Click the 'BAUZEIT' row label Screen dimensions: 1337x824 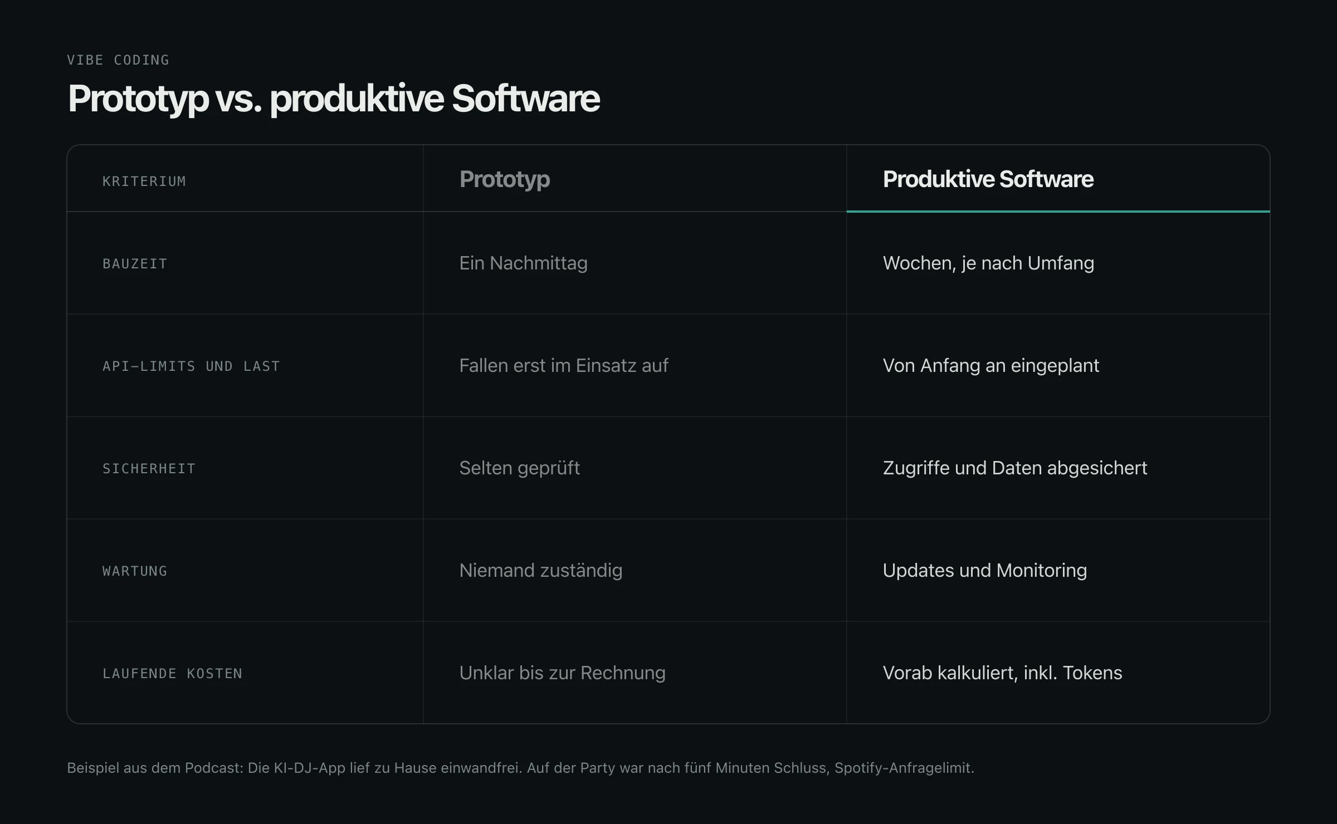[x=135, y=264]
